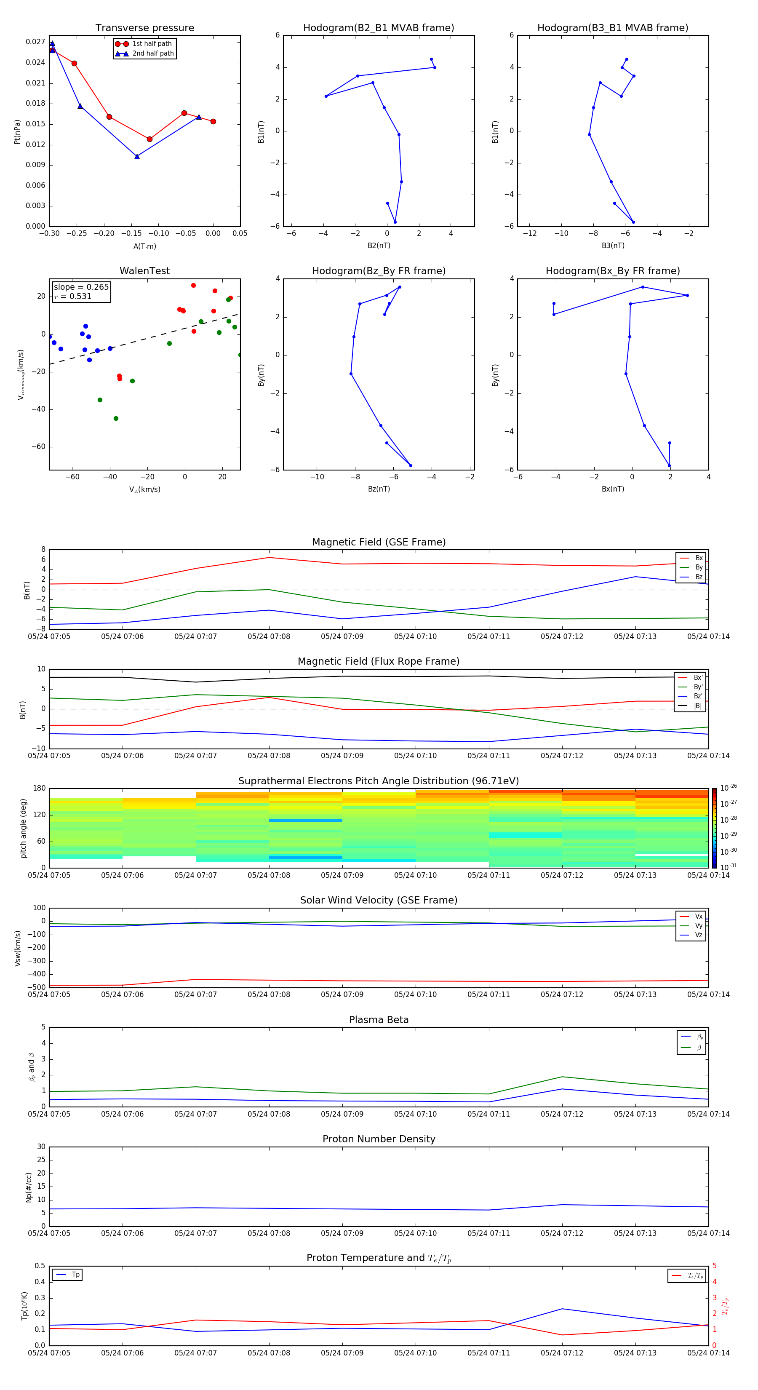Click the 'Plasma Beta' plot title

click(379, 1020)
